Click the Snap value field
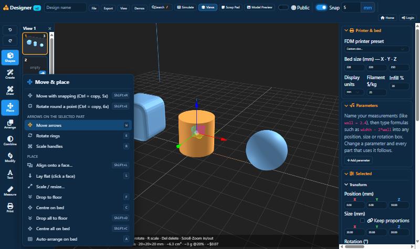 click(351, 7)
